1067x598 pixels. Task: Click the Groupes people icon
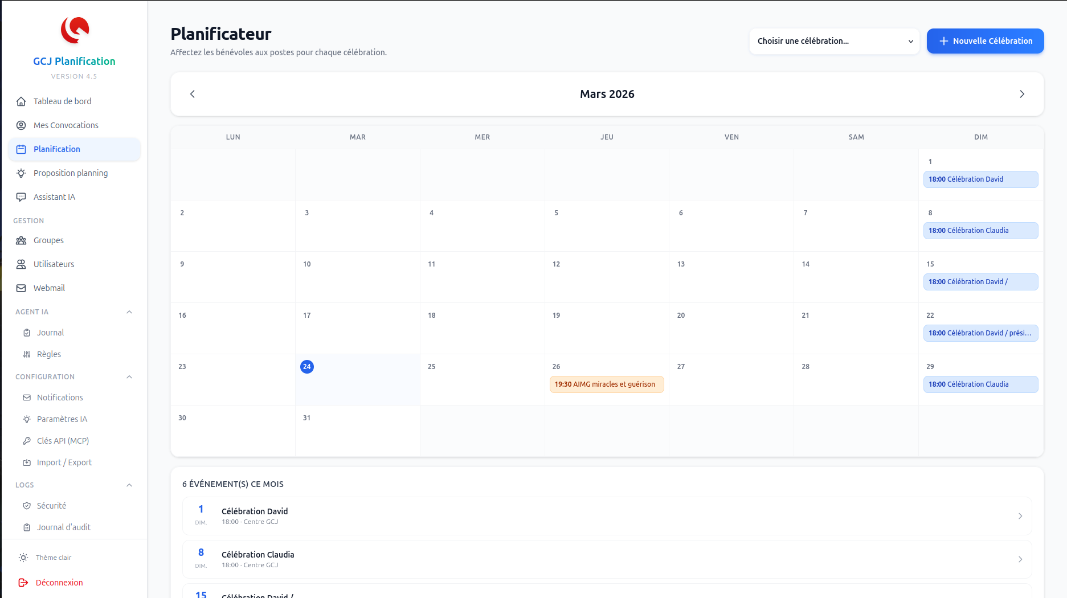[x=21, y=240]
